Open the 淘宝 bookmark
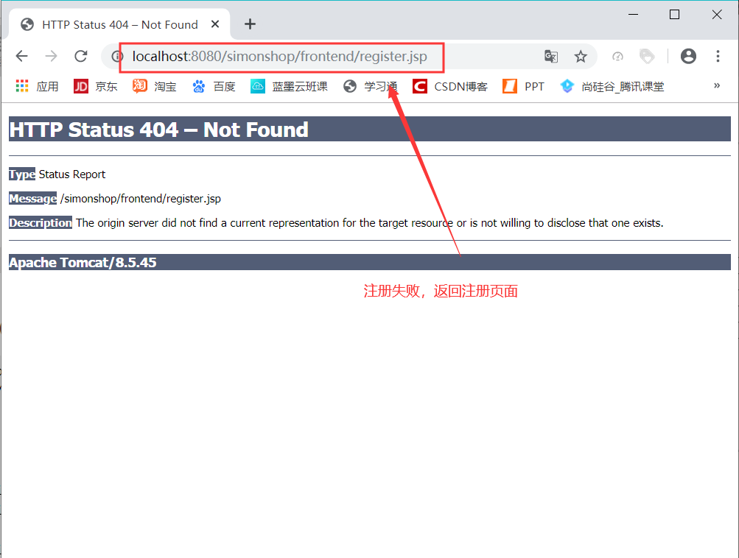739x558 pixels. click(x=154, y=86)
